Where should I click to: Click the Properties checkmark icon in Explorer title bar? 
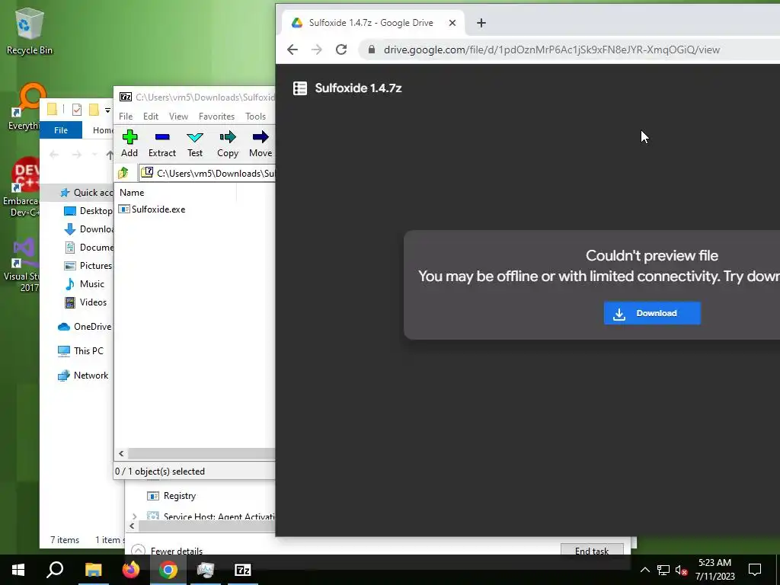point(77,110)
